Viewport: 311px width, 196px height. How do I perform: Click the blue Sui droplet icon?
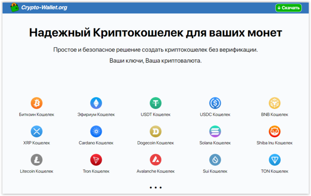pos(215,160)
